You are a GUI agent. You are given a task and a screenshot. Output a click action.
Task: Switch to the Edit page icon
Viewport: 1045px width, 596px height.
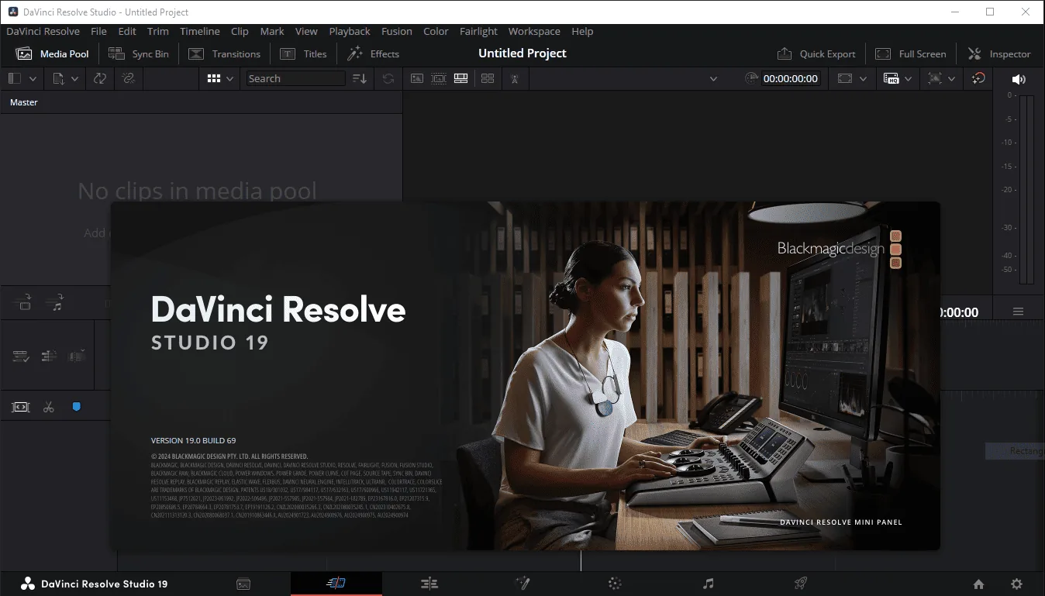pos(429,584)
